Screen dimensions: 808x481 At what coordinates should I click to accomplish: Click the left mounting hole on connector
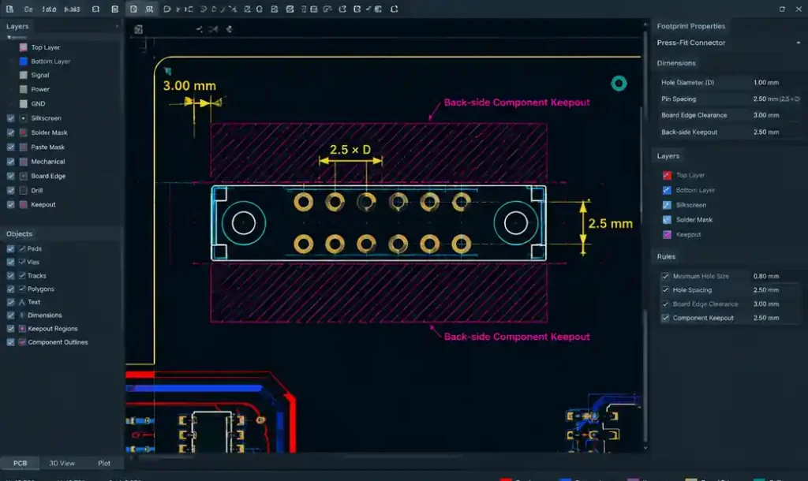(244, 223)
